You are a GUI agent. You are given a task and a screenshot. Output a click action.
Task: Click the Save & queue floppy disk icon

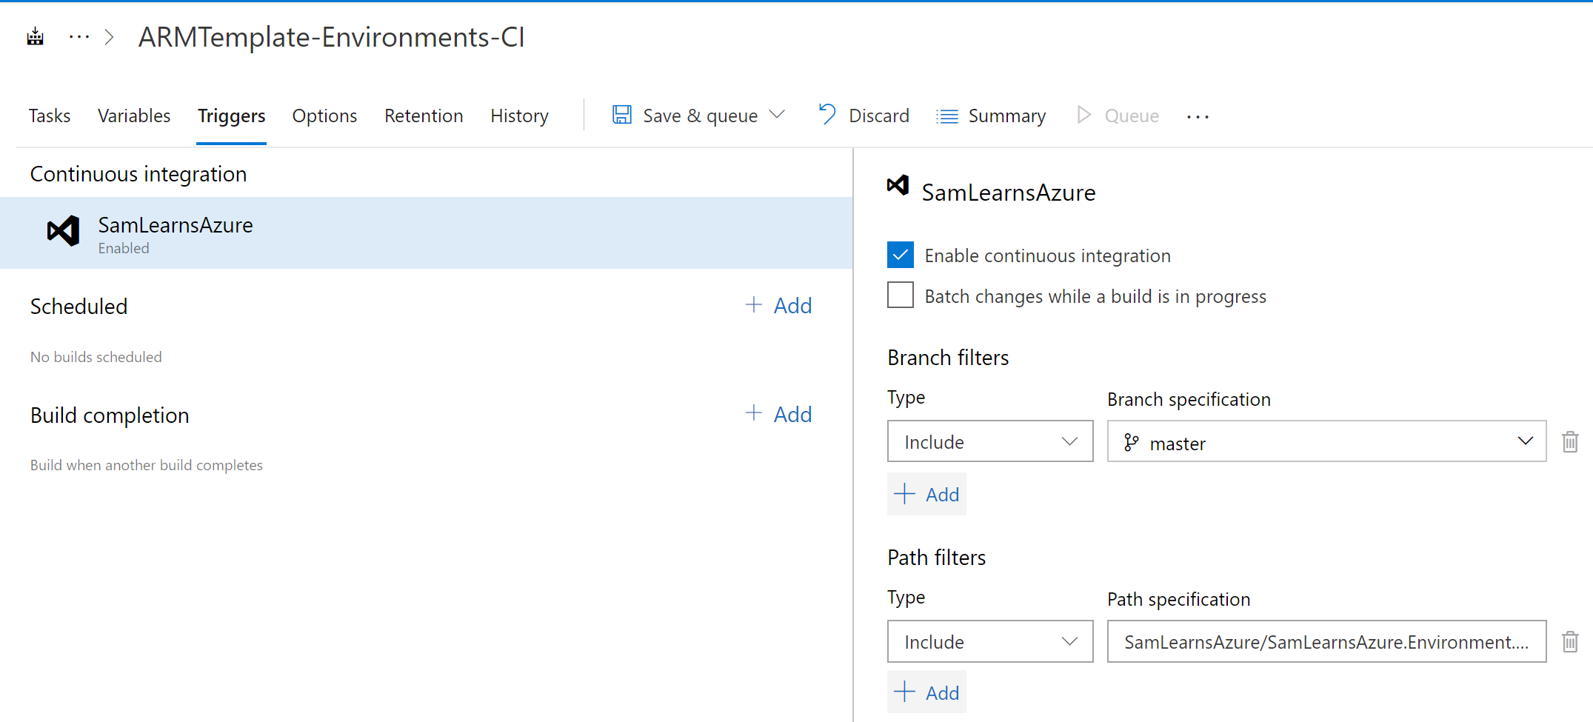point(621,115)
